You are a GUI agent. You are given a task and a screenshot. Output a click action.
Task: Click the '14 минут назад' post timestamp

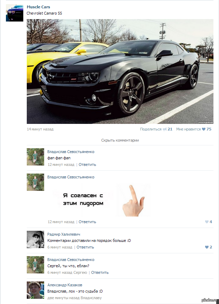click(40, 129)
